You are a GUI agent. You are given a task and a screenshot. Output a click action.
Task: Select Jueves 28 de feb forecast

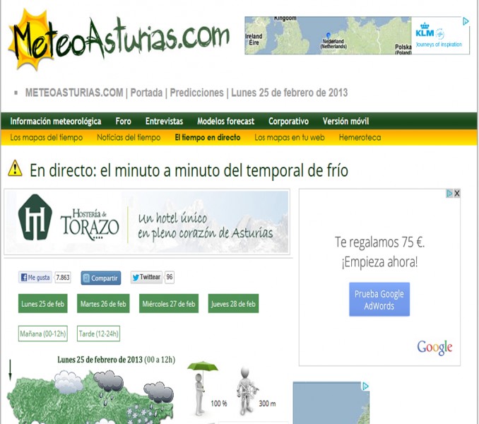coord(233,304)
